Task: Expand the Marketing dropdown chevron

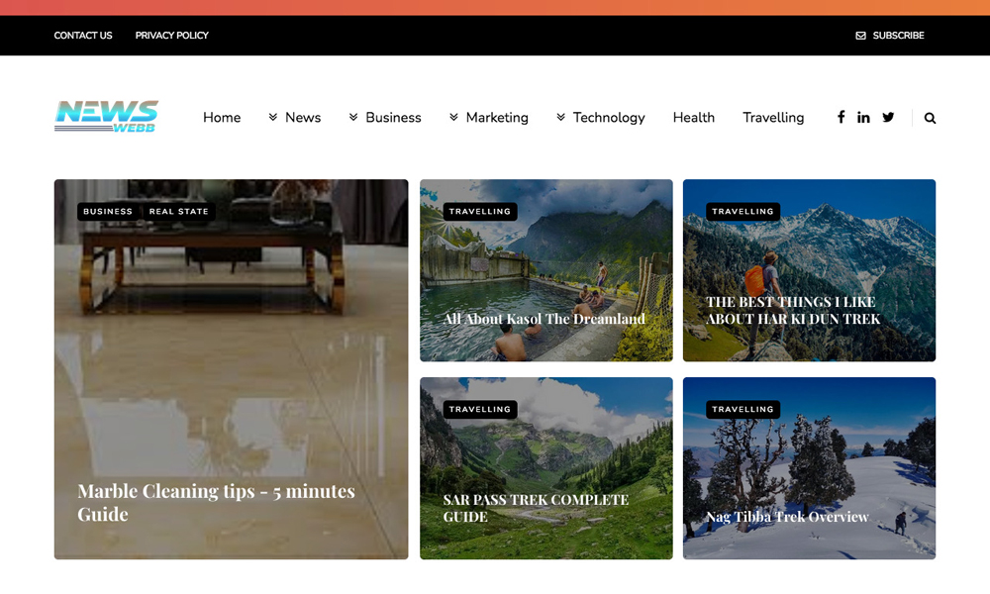Action: [x=453, y=117]
